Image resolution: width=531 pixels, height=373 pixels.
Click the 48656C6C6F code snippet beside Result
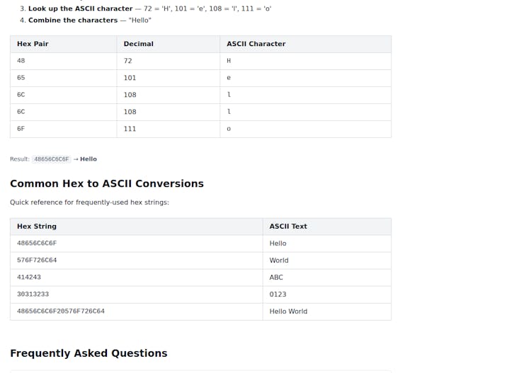point(52,159)
